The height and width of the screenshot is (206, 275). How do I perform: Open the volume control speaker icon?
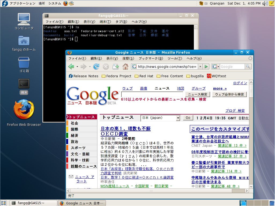coord(265,3)
